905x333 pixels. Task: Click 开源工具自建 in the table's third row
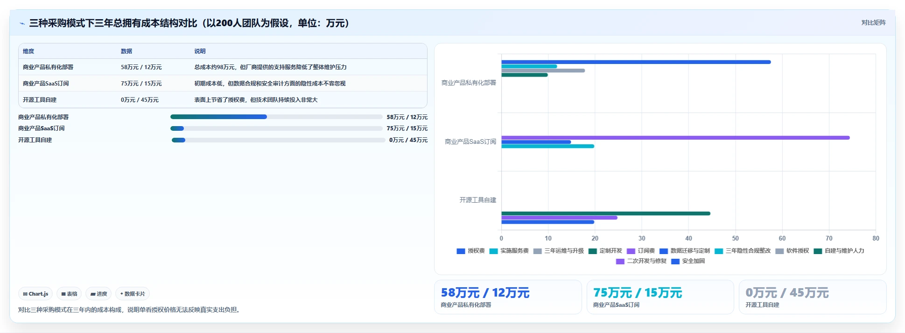point(40,100)
